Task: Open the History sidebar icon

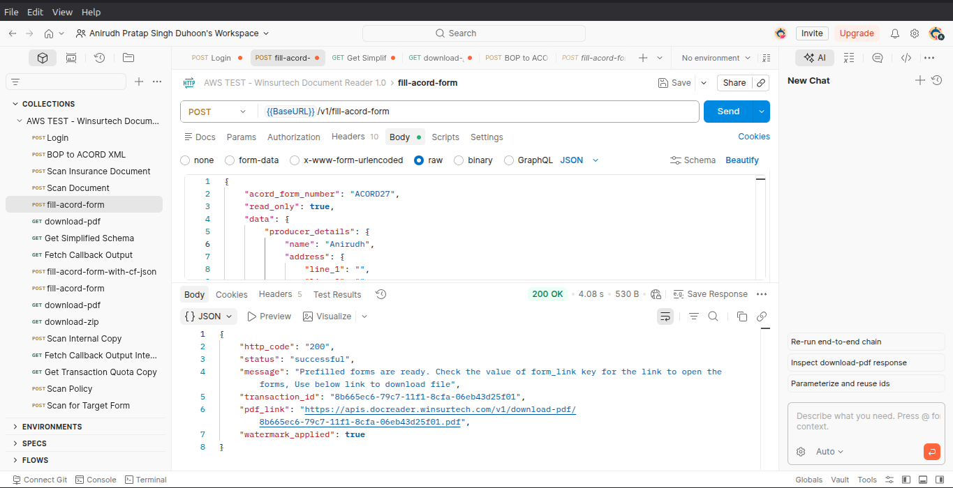Action: (x=99, y=58)
